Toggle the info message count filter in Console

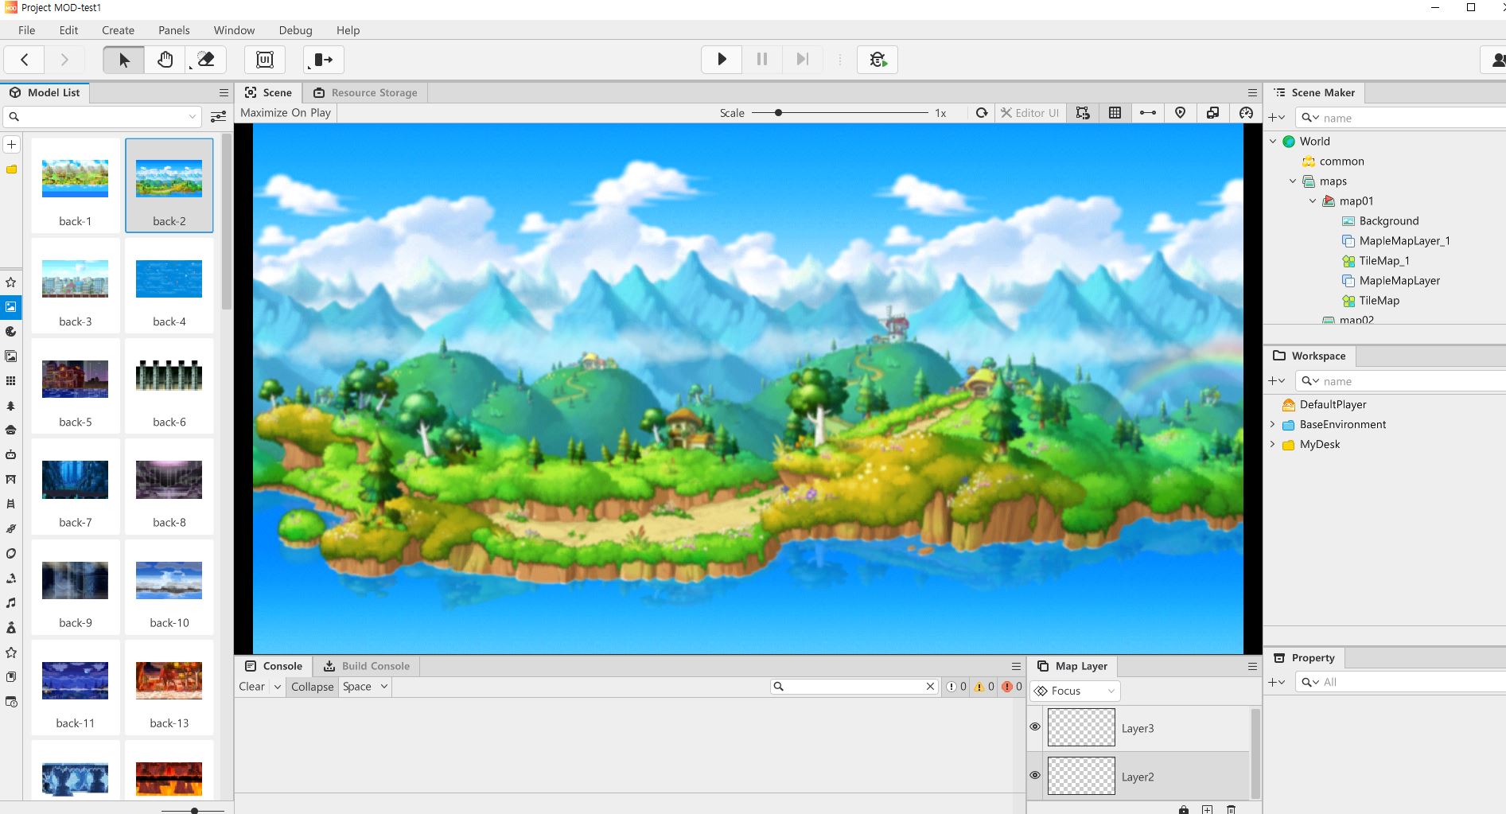(x=955, y=687)
